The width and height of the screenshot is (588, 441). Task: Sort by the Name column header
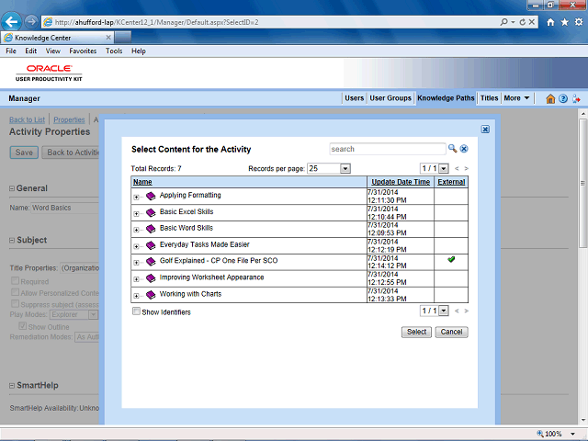(x=142, y=182)
